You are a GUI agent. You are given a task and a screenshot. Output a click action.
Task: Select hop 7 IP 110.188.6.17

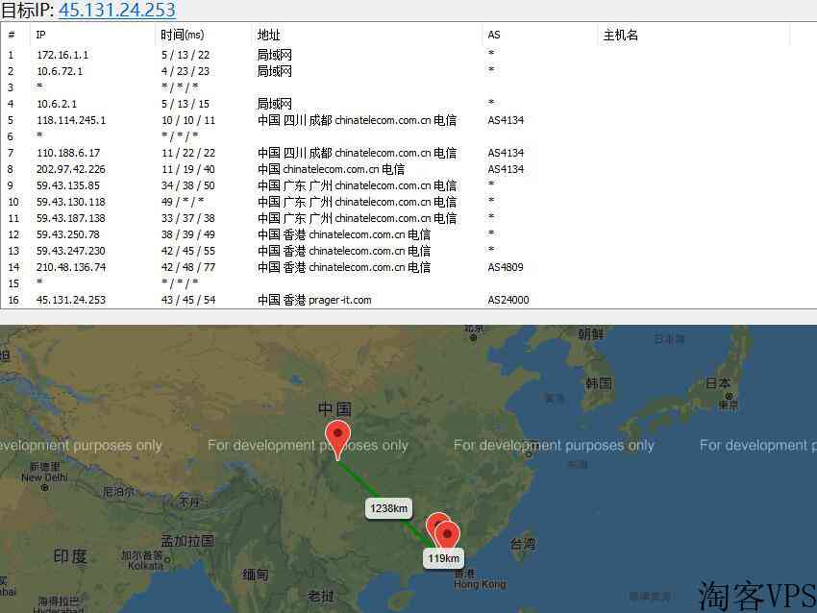tap(68, 153)
